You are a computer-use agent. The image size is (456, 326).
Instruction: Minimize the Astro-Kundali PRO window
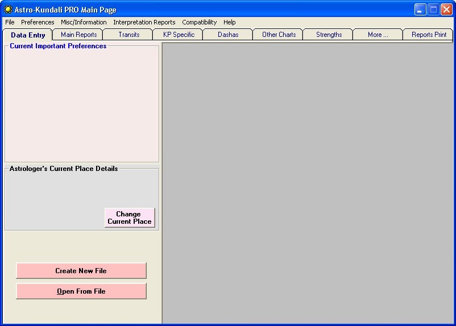click(x=420, y=10)
